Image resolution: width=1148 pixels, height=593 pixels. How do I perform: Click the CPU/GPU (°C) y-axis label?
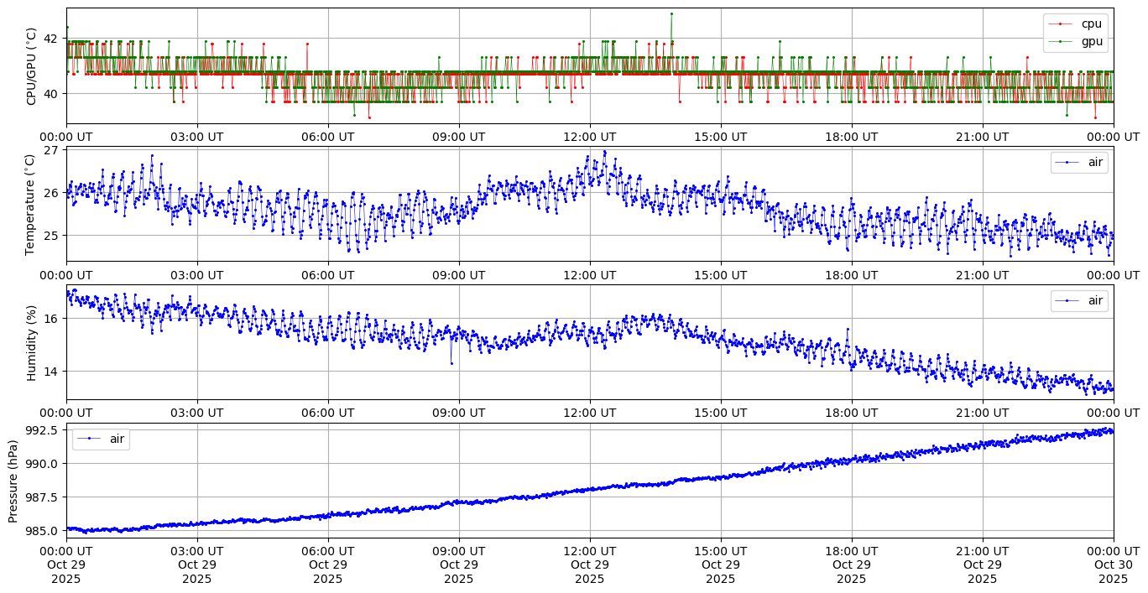(32, 66)
